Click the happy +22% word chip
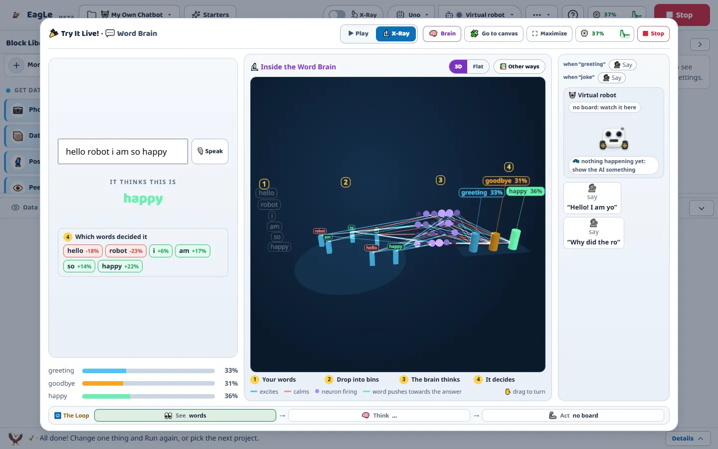Viewport: 718px width, 449px height. [x=120, y=266]
